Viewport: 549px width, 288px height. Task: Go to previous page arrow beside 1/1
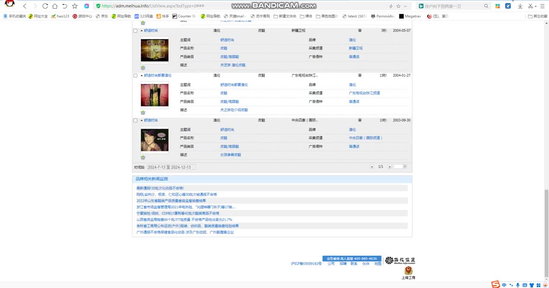point(372,167)
